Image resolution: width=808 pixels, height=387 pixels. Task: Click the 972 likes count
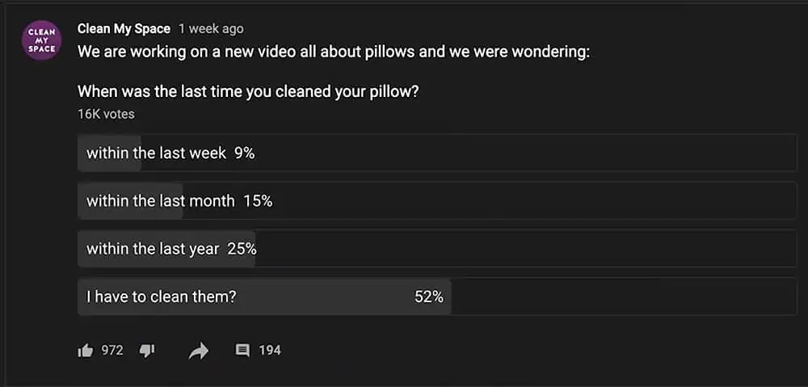click(x=112, y=350)
